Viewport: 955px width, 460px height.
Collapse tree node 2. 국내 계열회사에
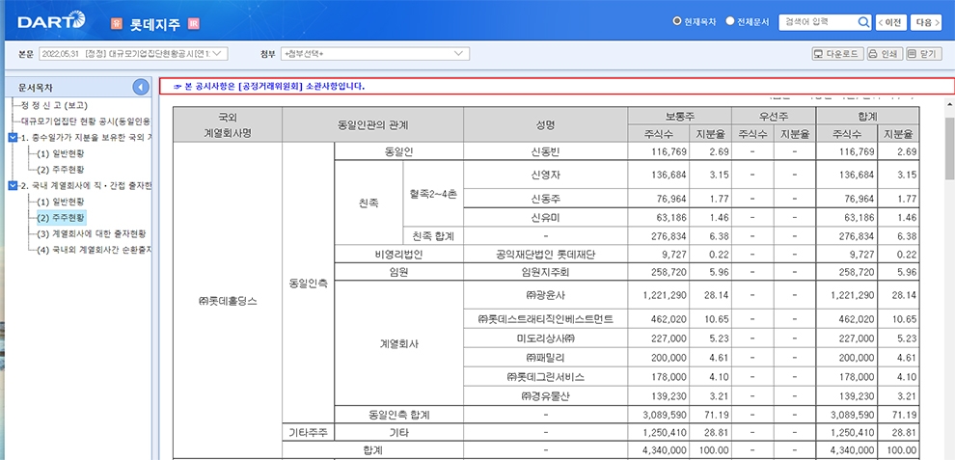[12, 185]
